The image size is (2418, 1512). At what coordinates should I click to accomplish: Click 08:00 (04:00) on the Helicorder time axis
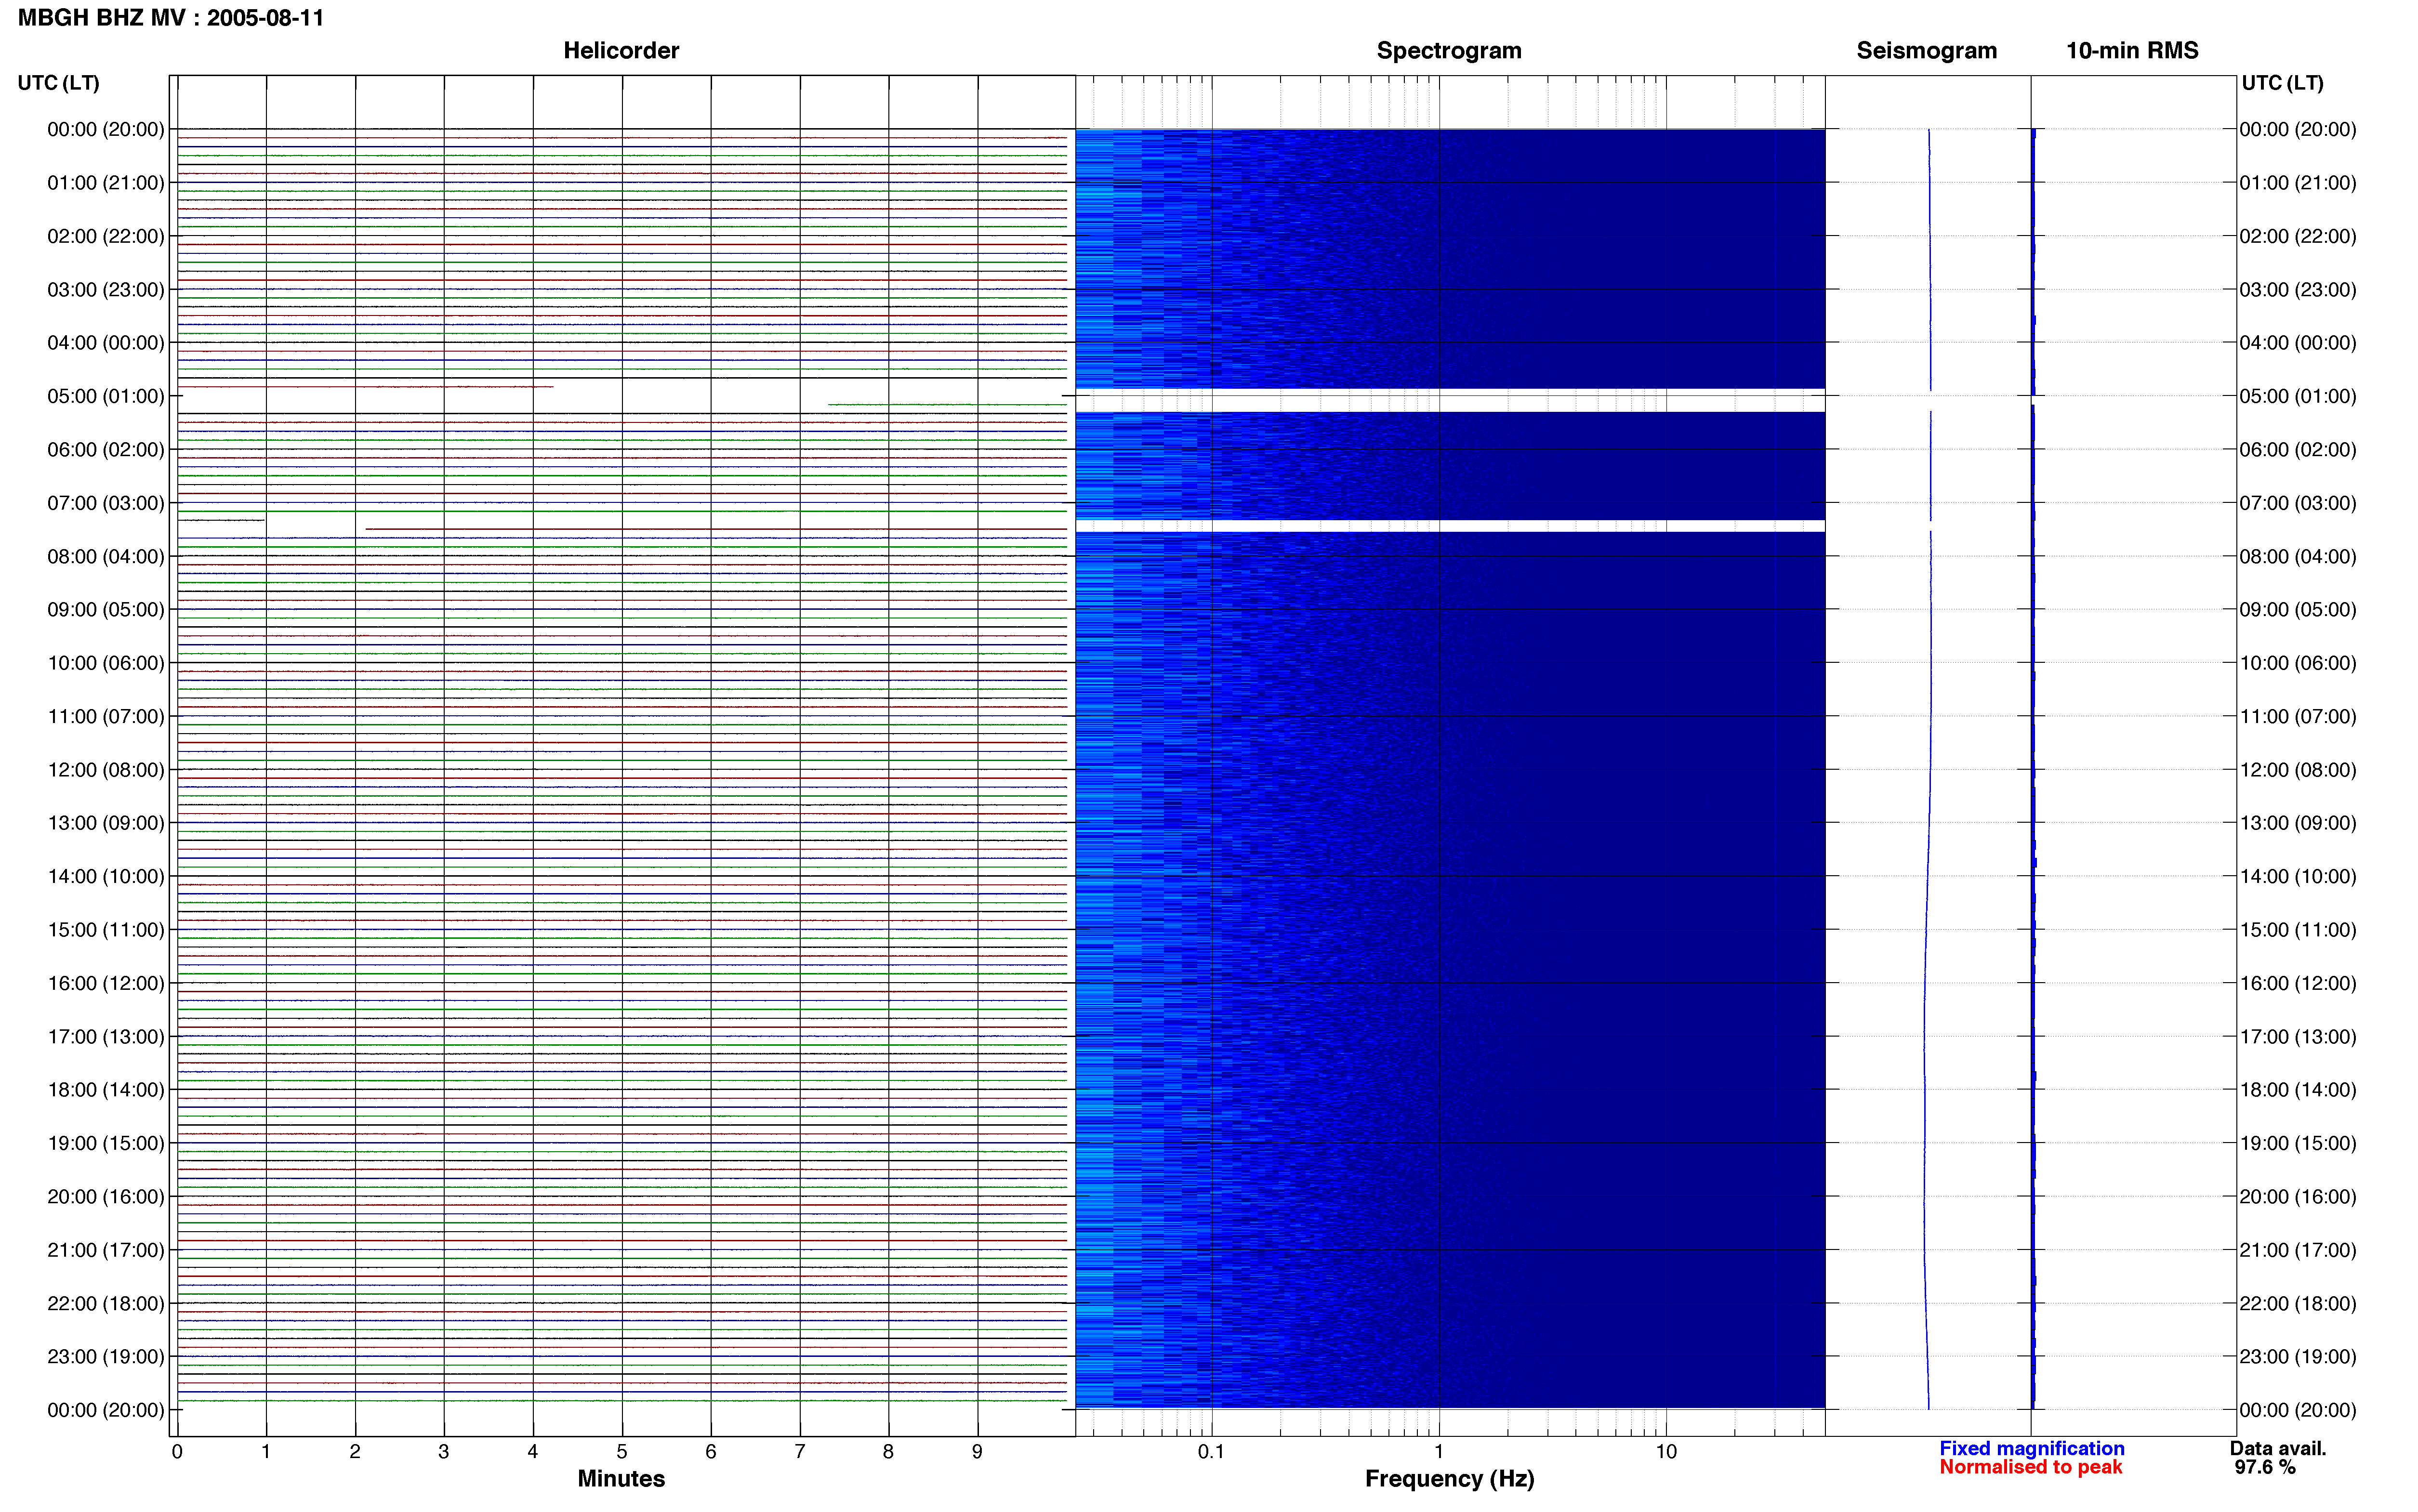click(x=106, y=556)
